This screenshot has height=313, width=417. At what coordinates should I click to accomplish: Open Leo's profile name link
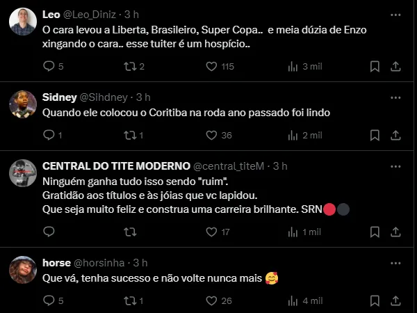tap(51, 14)
